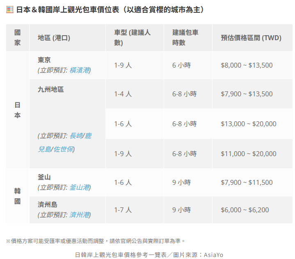Image resolution: width=295 pixels, height=259 pixels.
Task: Click the 九州地區 region label
Action: coord(51,89)
